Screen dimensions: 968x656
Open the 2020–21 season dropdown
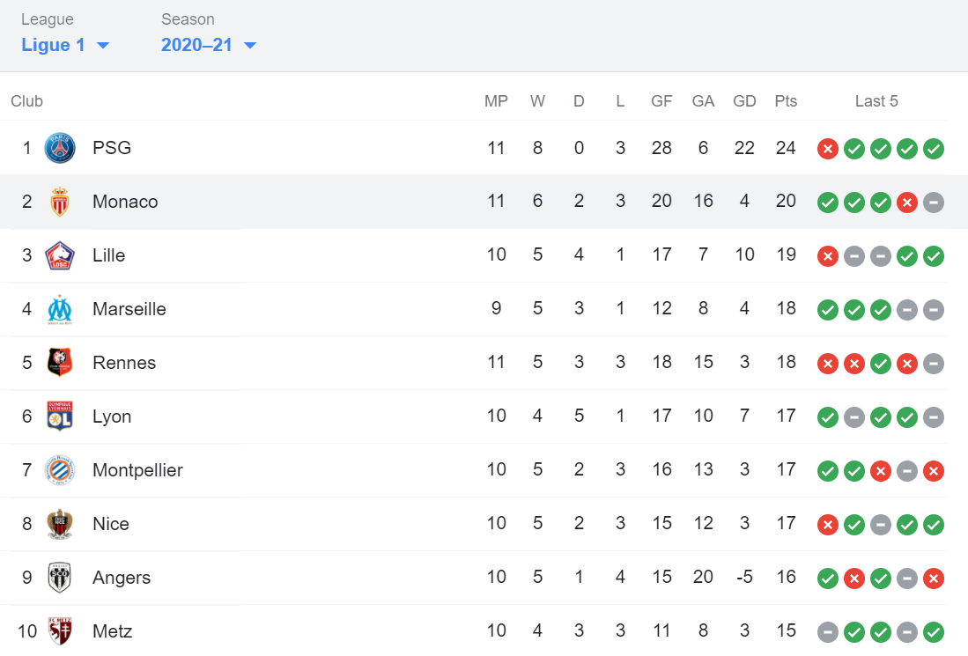point(209,45)
